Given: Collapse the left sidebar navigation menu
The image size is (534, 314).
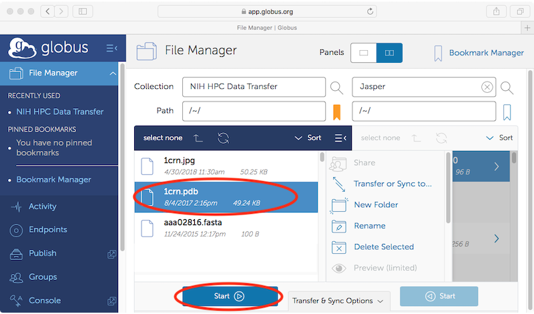Looking at the screenshot, I should coord(111,48).
